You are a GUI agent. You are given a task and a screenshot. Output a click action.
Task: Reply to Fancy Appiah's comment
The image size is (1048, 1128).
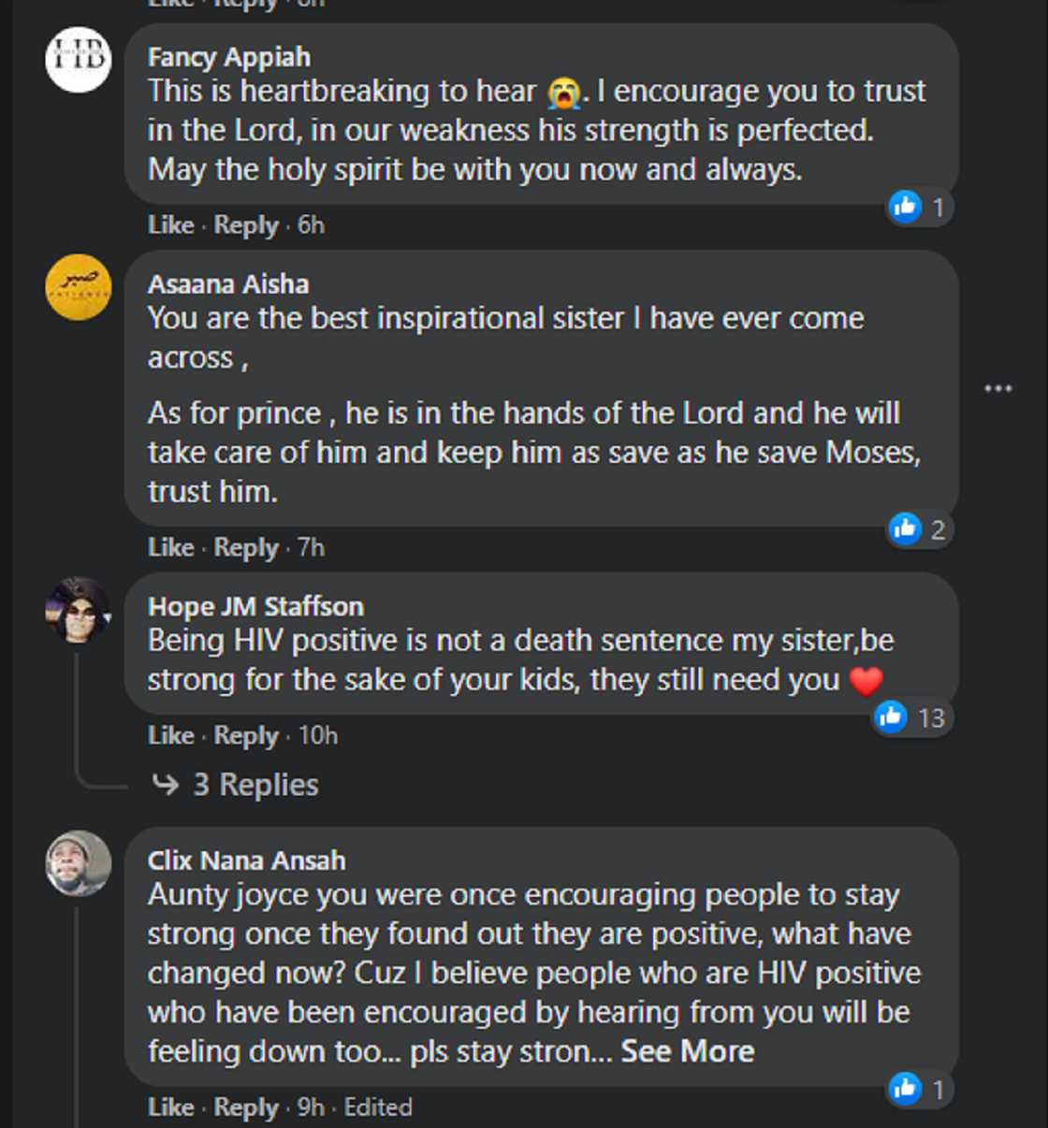coord(246,225)
